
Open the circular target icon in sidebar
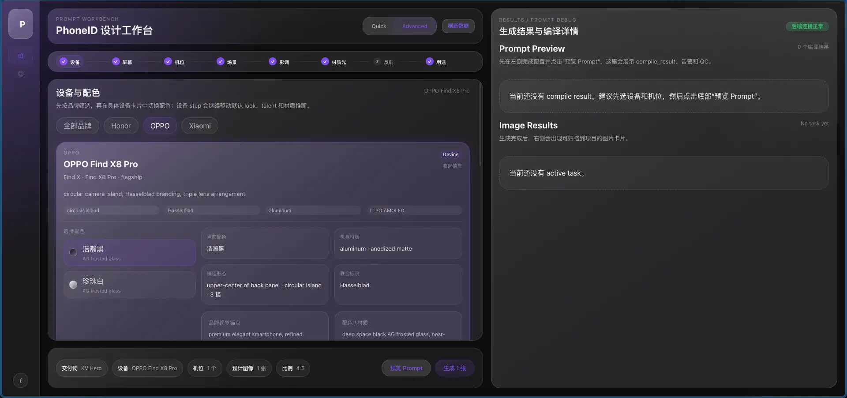point(21,74)
